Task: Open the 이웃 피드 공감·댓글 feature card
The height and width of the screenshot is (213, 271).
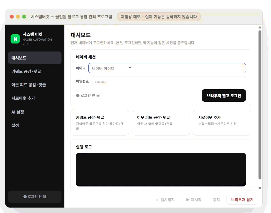Action: coord(161,123)
